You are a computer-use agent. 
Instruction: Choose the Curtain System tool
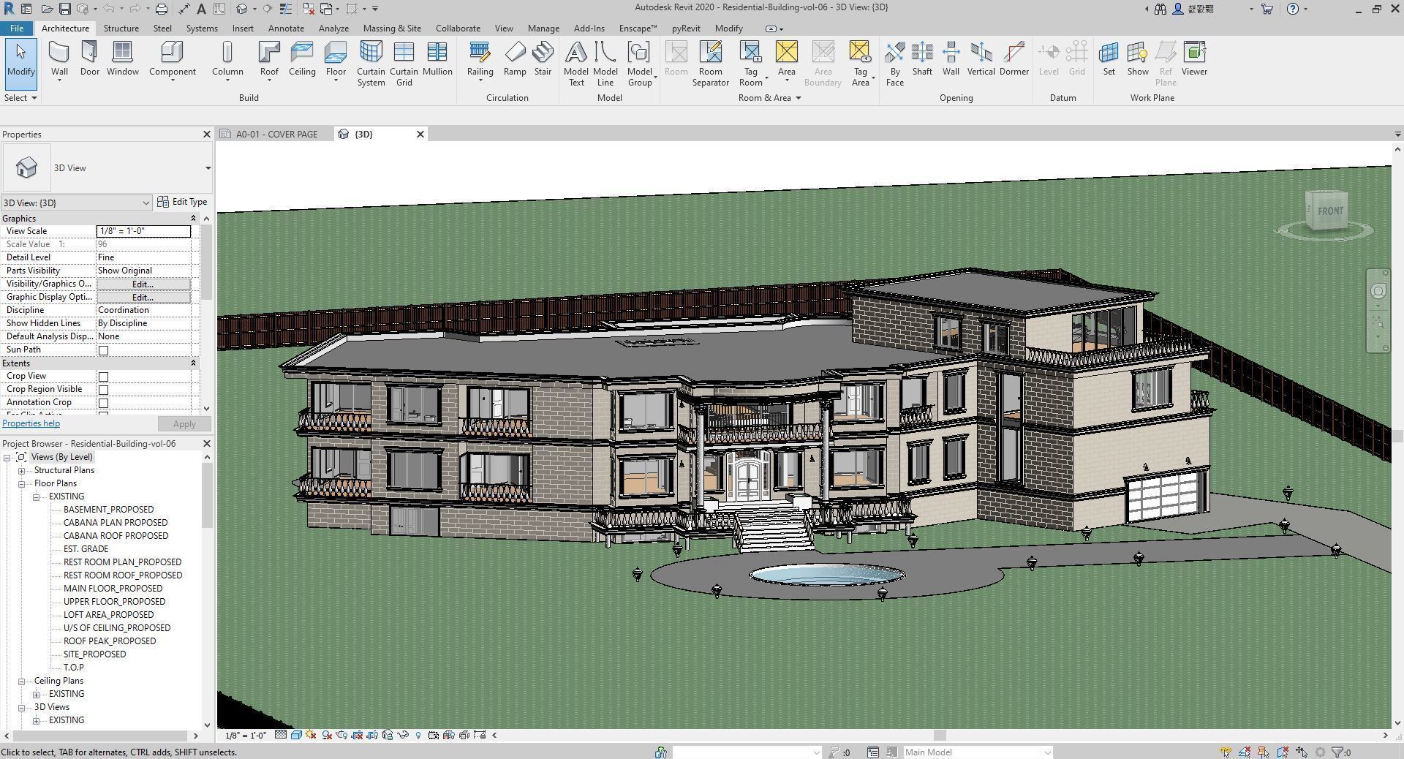(371, 64)
